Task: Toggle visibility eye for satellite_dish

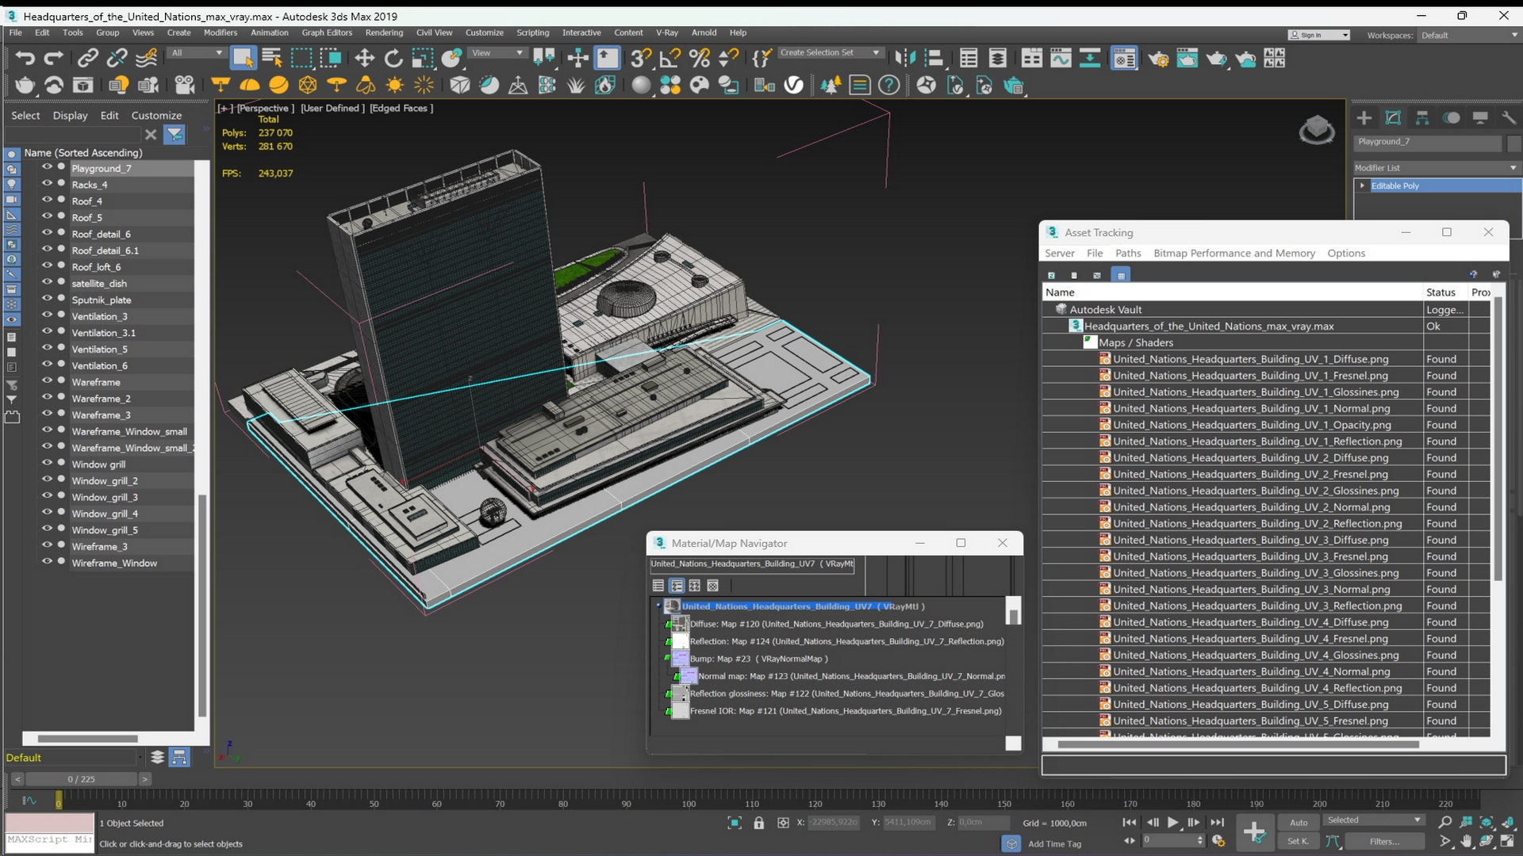Action: pos(47,283)
